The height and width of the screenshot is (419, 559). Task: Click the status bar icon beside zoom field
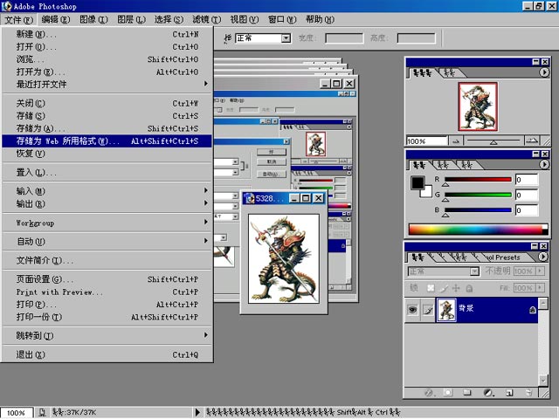pyautogui.click(x=42, y=413)
